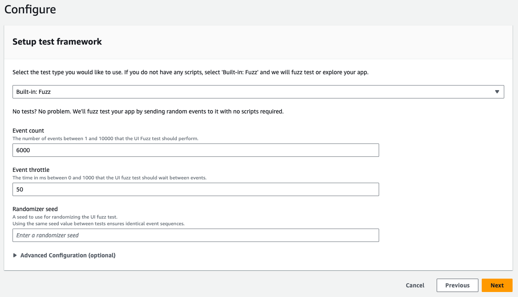Screen dimensions: 518x297
Task: Click Previous to go back a step
Action: point(457,285)
